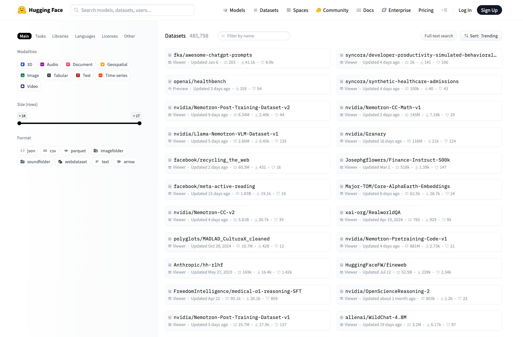This screenshot has width=523, height=337.
Task: Select the Tabular modality icon filter
Action: click(x=49, y=75)
